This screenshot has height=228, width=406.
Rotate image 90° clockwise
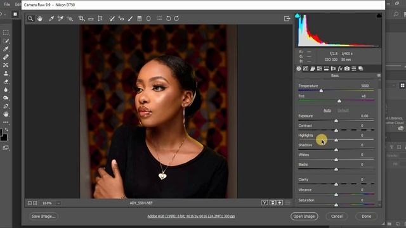(x=176, y=18)
